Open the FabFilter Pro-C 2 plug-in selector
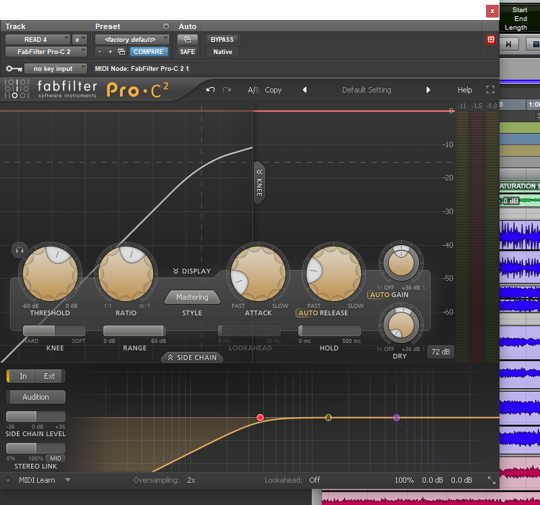The width and height of the screenshot is (540, 505). point(46,52)
